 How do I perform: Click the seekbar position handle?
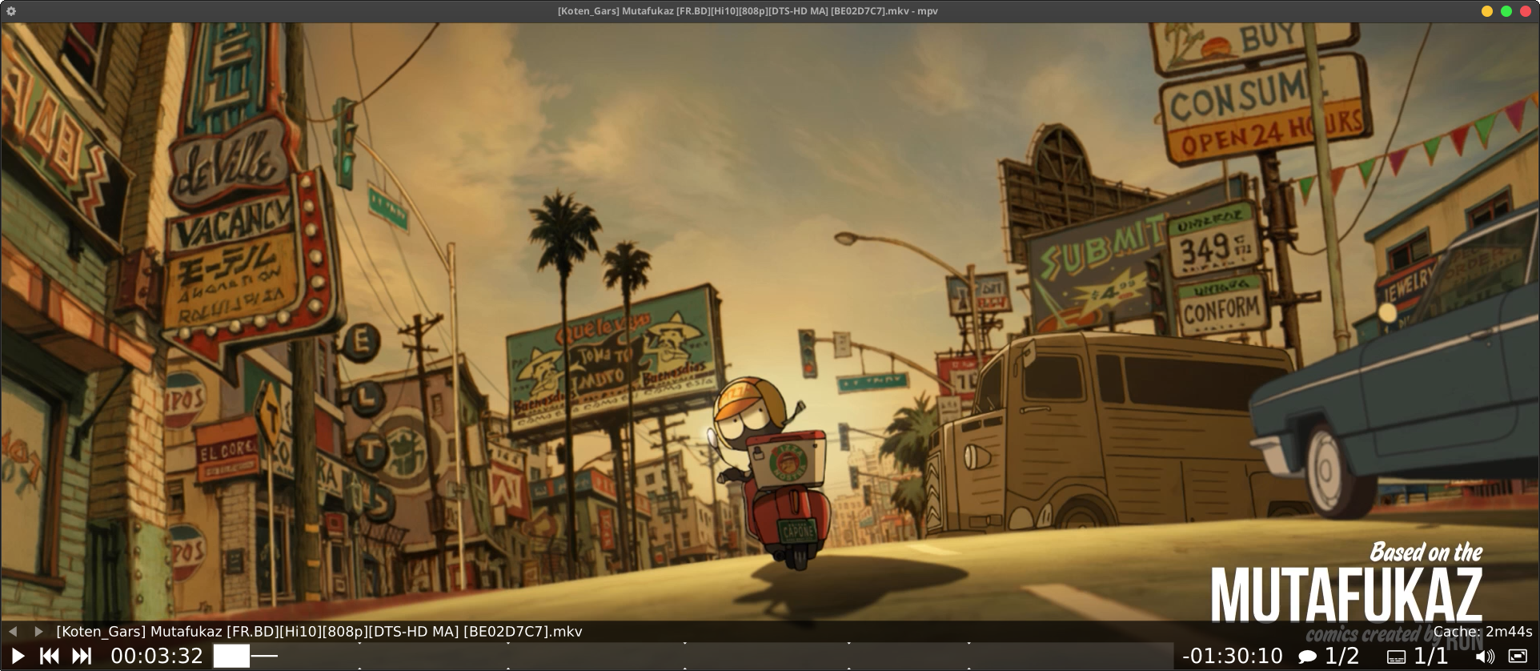pos(231,657)
